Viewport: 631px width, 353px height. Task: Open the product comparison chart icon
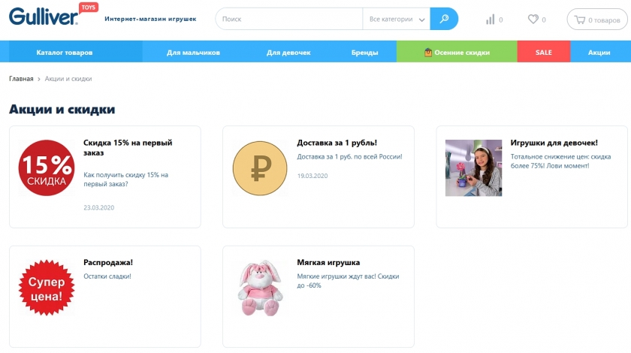pyautogui.click(x=491, y=20)
